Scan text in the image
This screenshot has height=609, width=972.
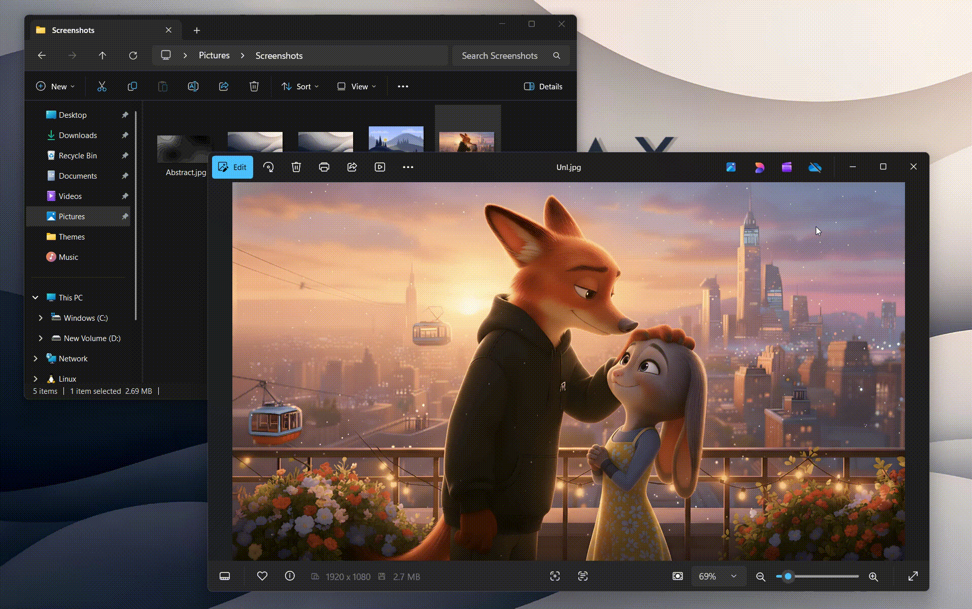(583, 576)
